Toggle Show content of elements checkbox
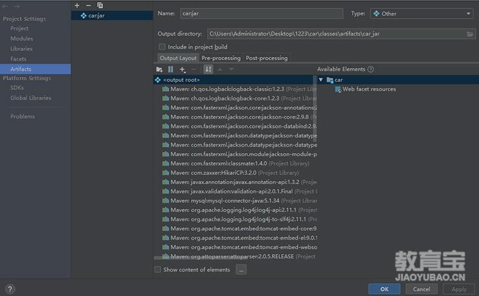The image size is (479, 296). click(158, 270)
